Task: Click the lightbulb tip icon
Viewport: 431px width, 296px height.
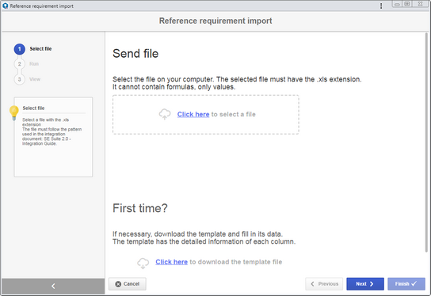Action: pyautogui.click(x=13, y=113)
